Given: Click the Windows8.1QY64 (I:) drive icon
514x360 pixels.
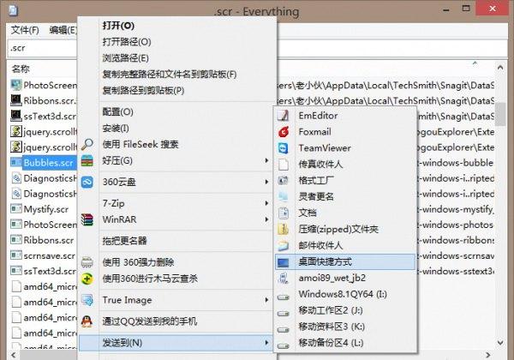Looking at the screenshot, I should 284,297.
